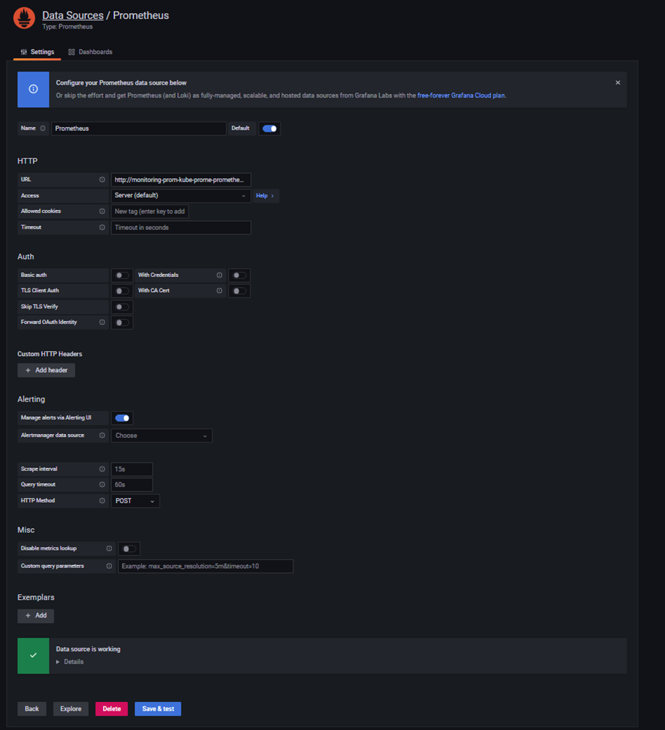Click the info icon next to With Credentials
Image resolution: width=665 pixels, height=730 pixels.
219,275
